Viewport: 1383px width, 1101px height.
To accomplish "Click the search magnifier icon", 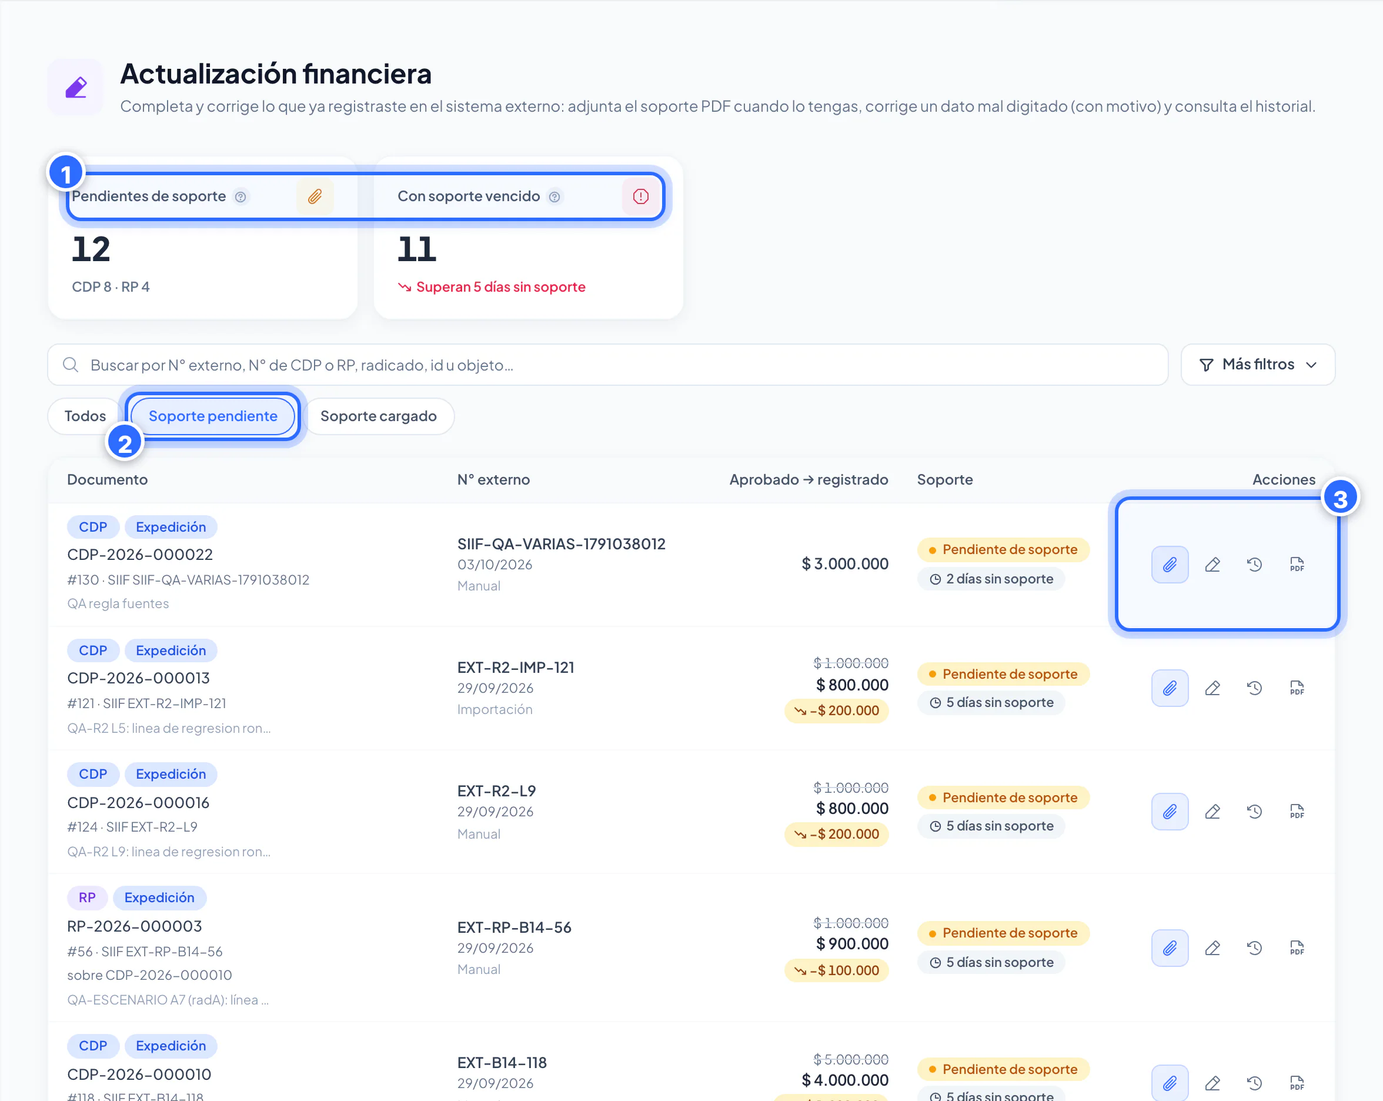I will [x=71, y=365].
